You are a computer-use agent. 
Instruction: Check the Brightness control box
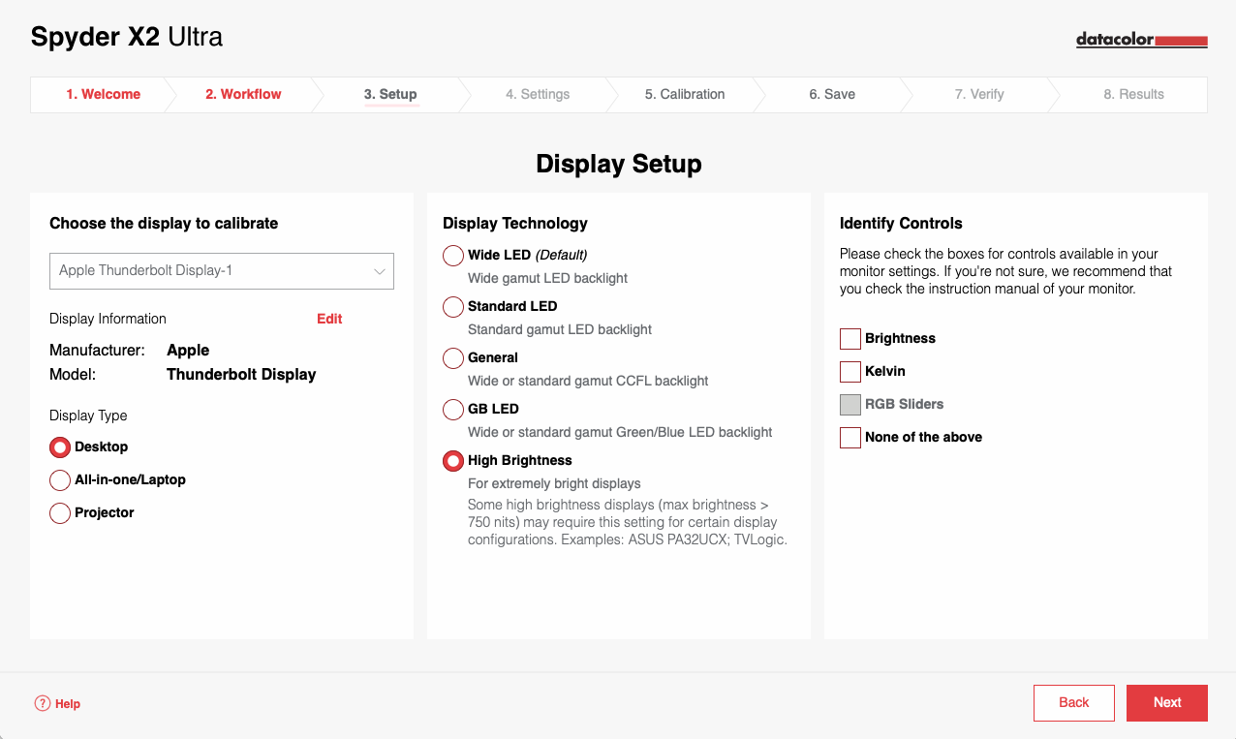pos(850,339)
